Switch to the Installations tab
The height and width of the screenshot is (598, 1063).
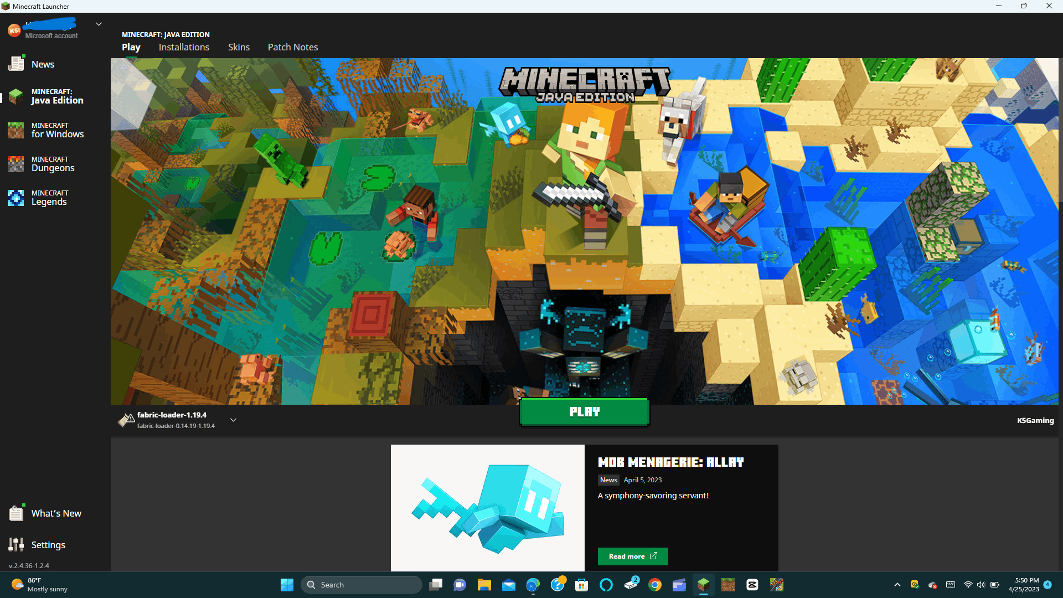click(183, 47)
